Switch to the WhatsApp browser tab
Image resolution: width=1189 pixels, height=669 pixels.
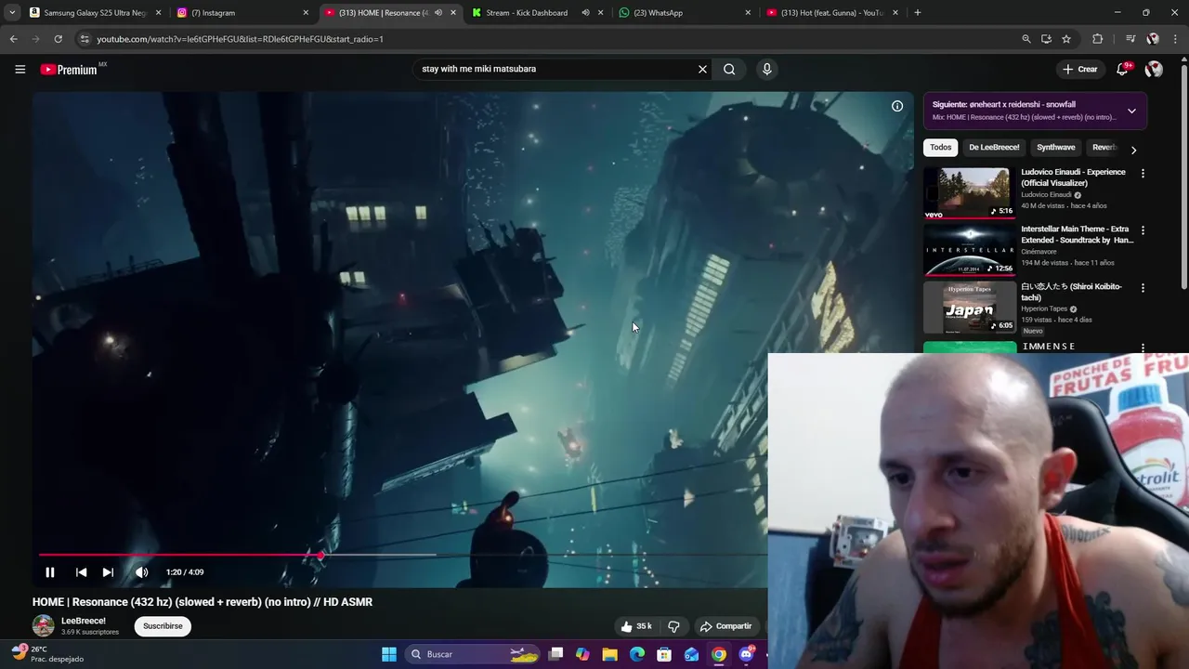point(685,13)
